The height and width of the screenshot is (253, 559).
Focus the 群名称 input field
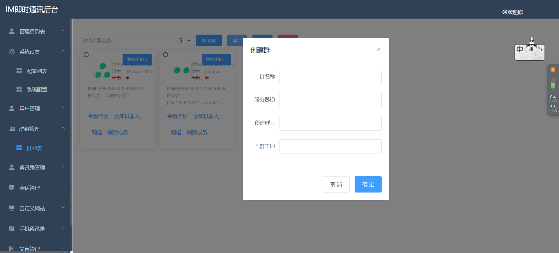(330, 77)
